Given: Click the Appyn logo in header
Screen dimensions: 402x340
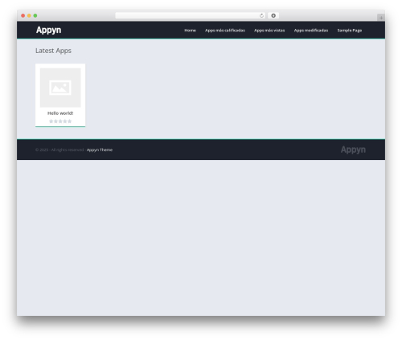Looking at the screenshot, I should (x=48, y=30).
